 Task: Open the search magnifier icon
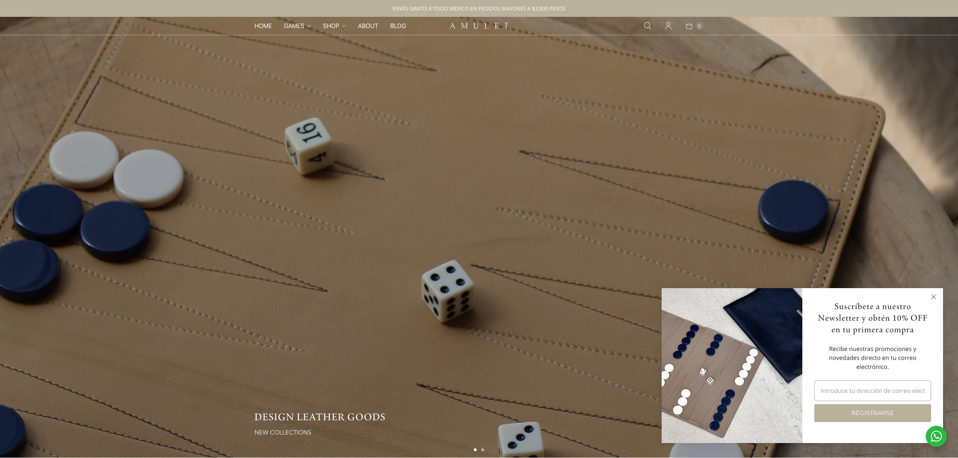(647, 26)
